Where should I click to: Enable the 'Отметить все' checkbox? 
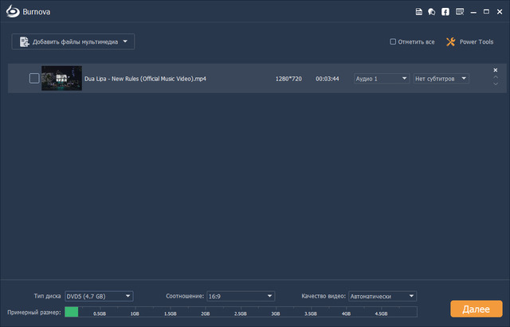(392, 41)
